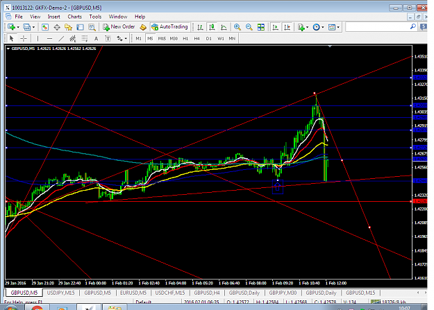
Task: Open the Strategy Tester magnifier icon
Action: (x=92, y=27)
